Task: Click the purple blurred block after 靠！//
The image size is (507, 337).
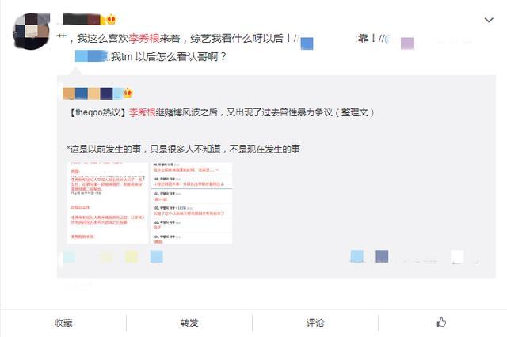Action: pyautogui.click(x=407, y=44)
